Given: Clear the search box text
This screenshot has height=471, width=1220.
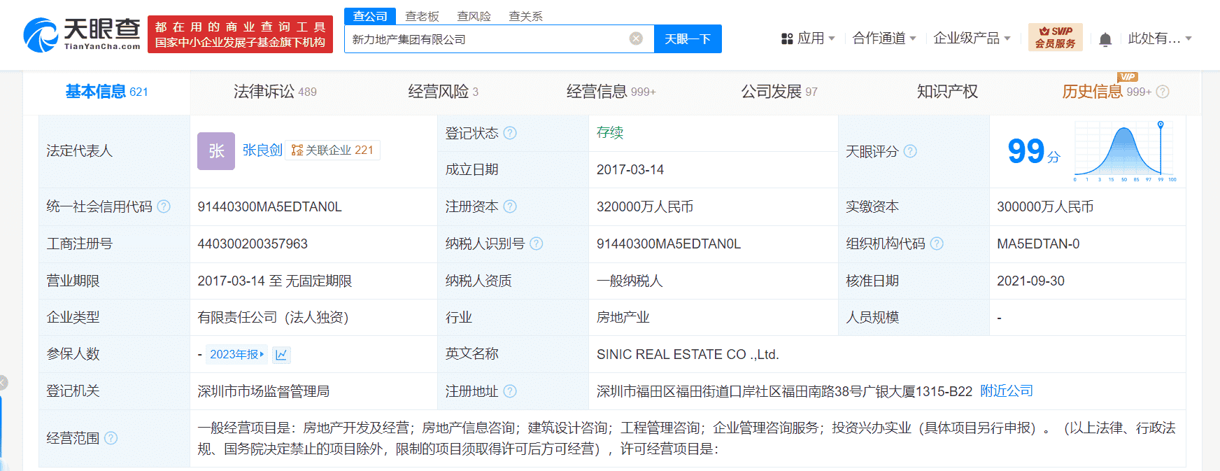Looking at the screenshot, I should click(636, 38).
